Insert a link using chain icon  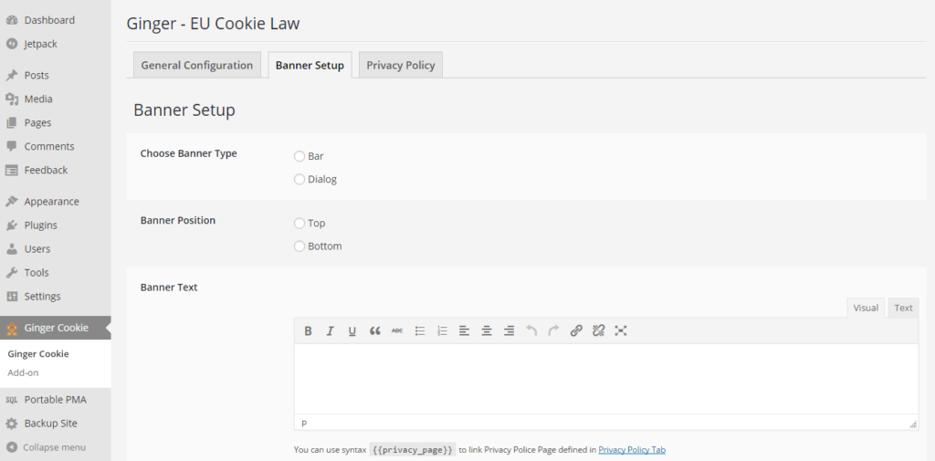tap(576, 331)
